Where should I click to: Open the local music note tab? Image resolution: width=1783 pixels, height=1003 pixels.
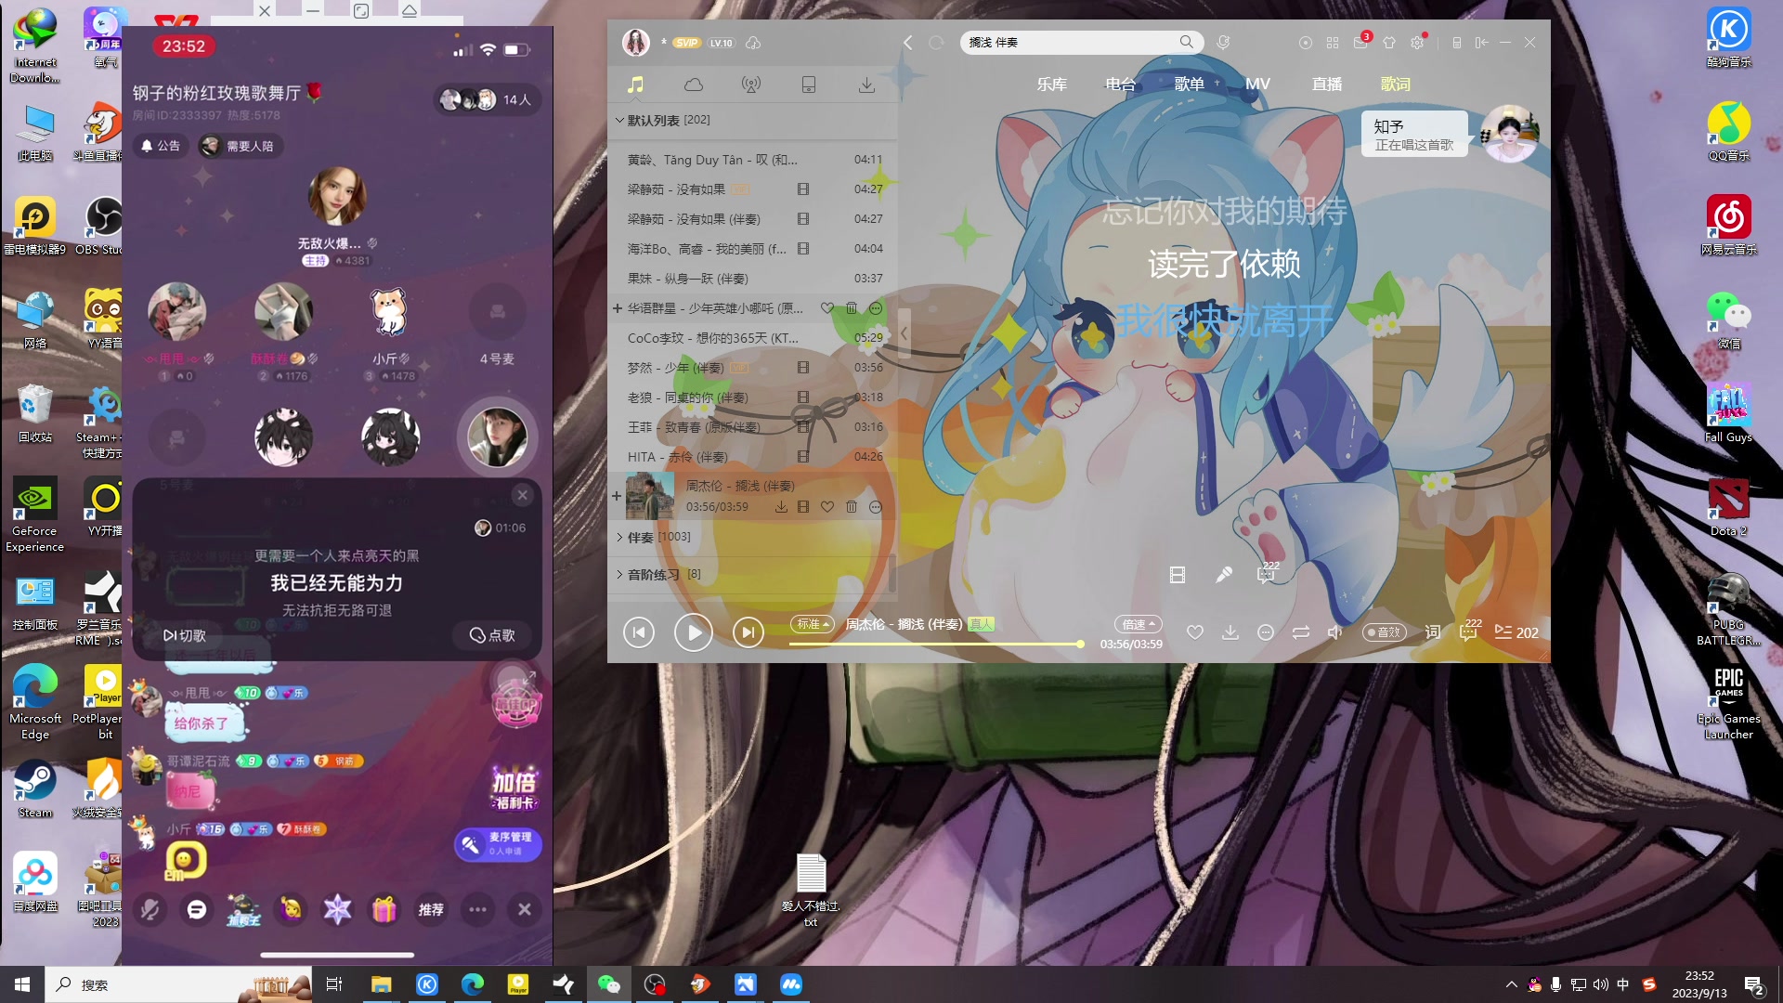(635, 85)
